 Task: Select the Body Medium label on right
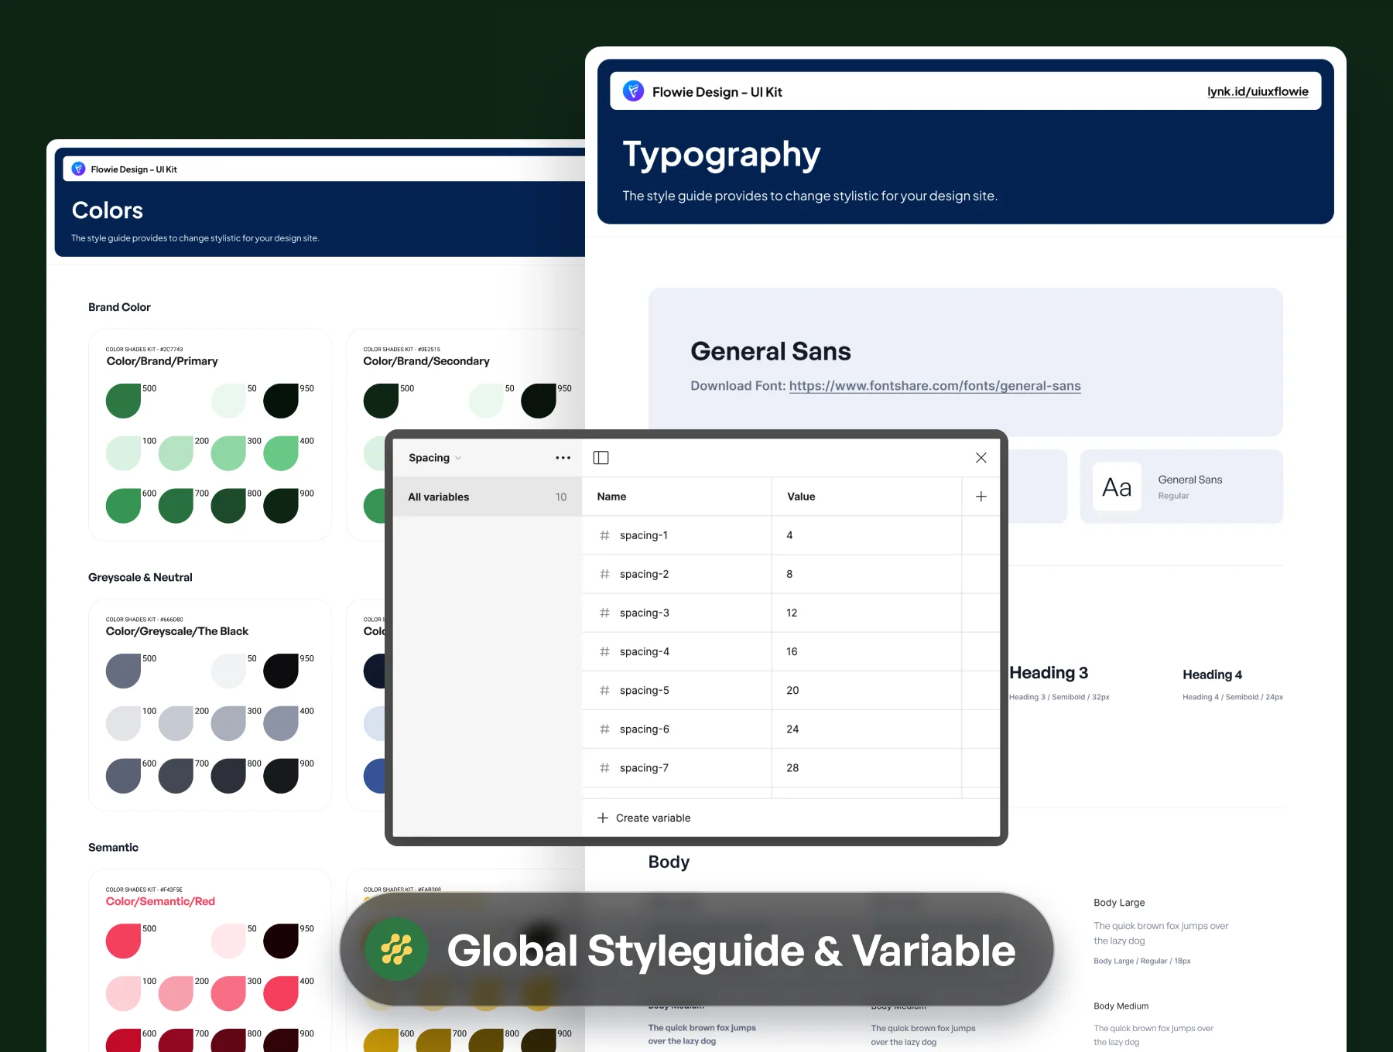tap(1121, 1006)
